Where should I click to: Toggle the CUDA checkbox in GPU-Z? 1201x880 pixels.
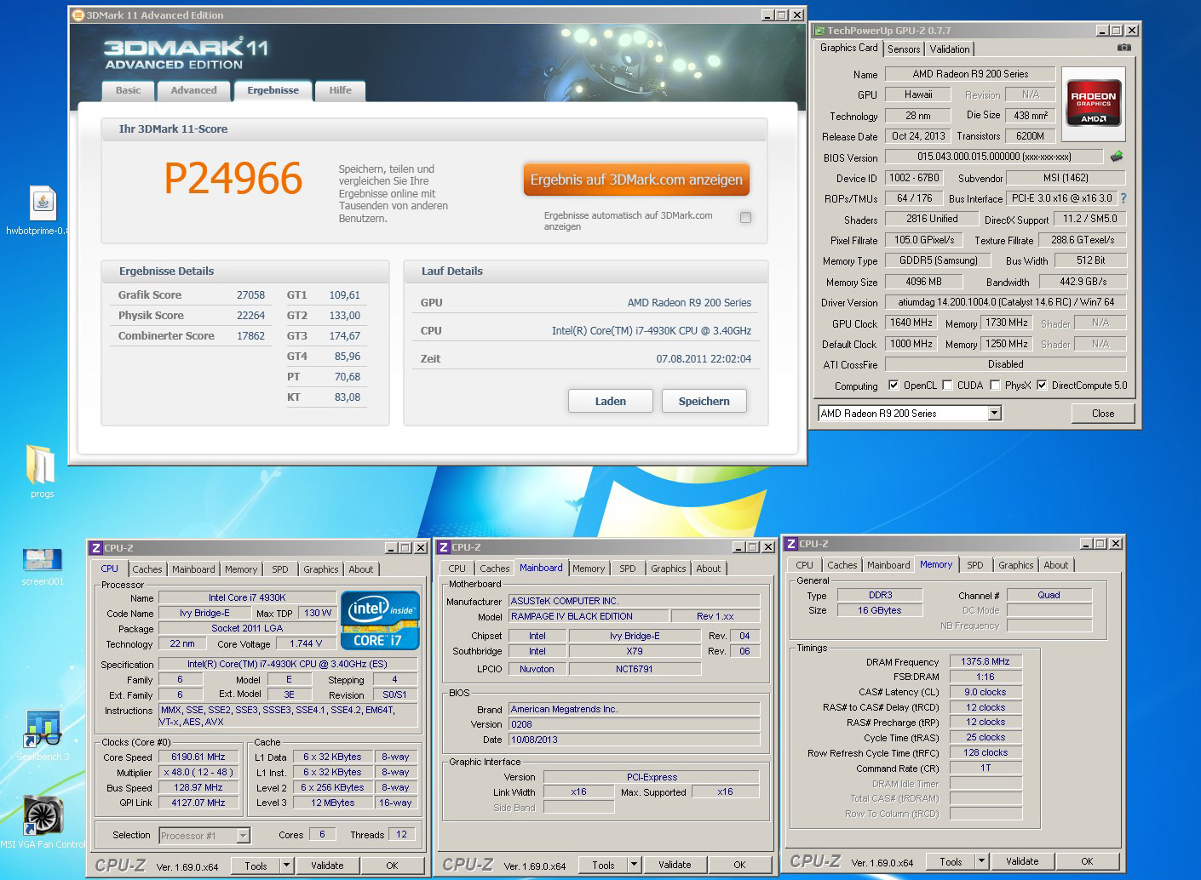pyautogui.click(x=947, y=386)
